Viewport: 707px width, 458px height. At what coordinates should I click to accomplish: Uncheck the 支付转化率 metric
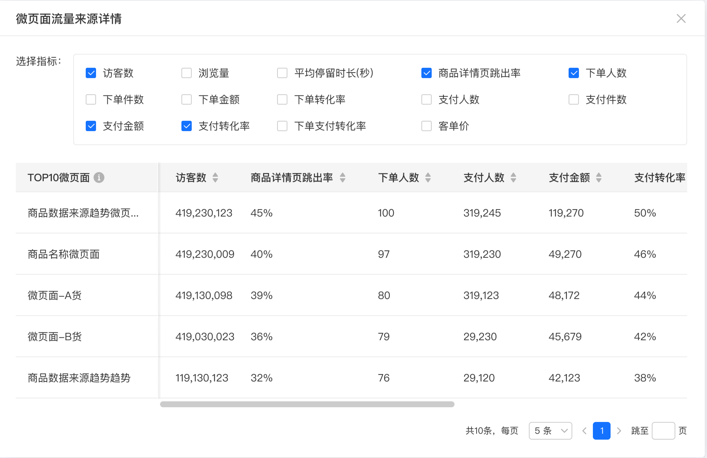point(187,126)
